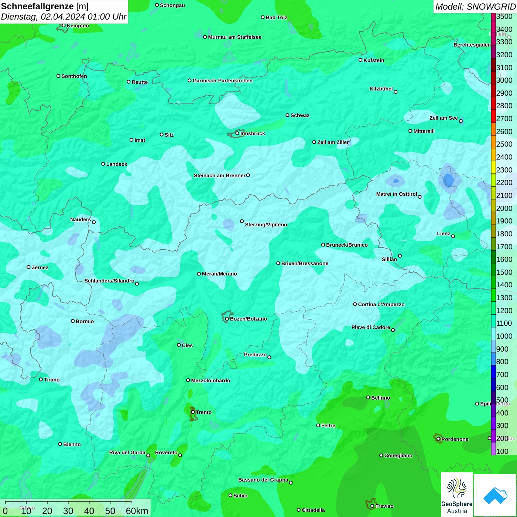Click the '60km' scale bar label
This screenshot has height=517, width=517.
pos(137,511)
